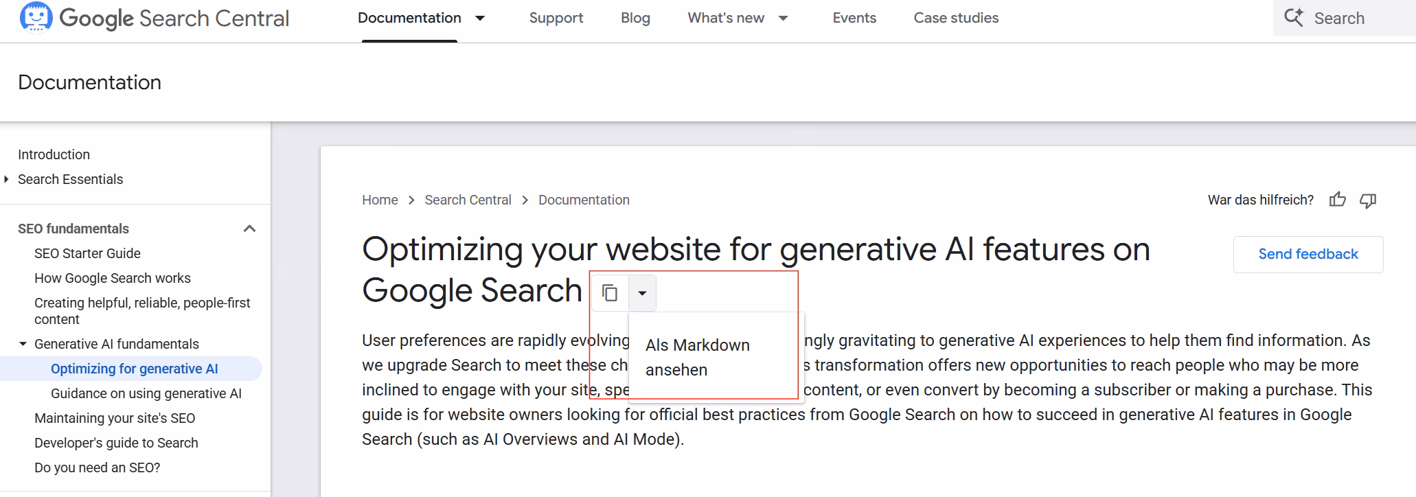Open Generative AI fundamentals sidebar item
The height and width of the screenshot is (497, 1416).
117,344
